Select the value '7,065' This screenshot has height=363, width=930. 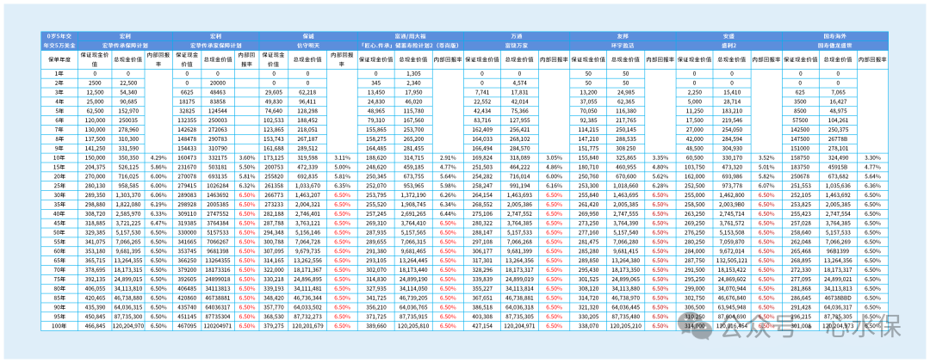(839, 93)
